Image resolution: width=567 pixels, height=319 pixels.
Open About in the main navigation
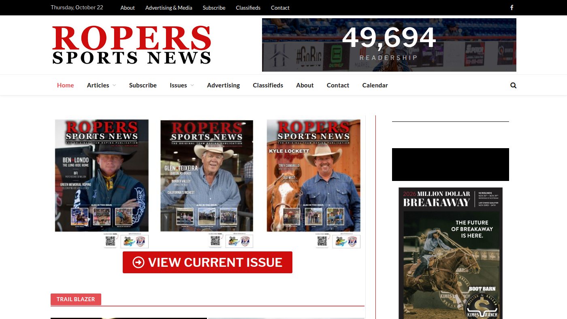coord(305,85)
